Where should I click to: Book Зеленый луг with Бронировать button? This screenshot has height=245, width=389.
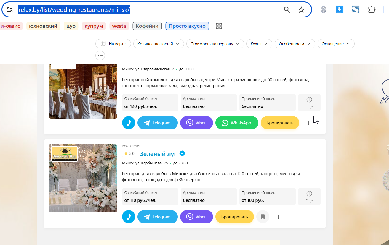coord(235,217)
